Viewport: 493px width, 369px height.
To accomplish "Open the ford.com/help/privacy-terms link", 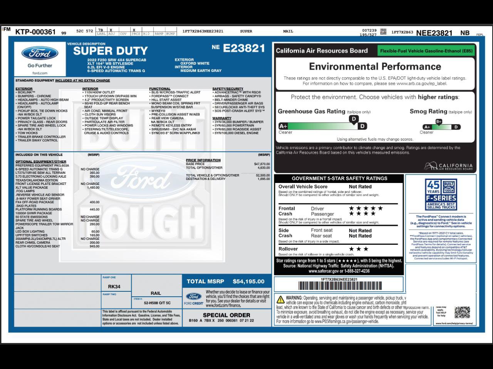I will point(454,323).
